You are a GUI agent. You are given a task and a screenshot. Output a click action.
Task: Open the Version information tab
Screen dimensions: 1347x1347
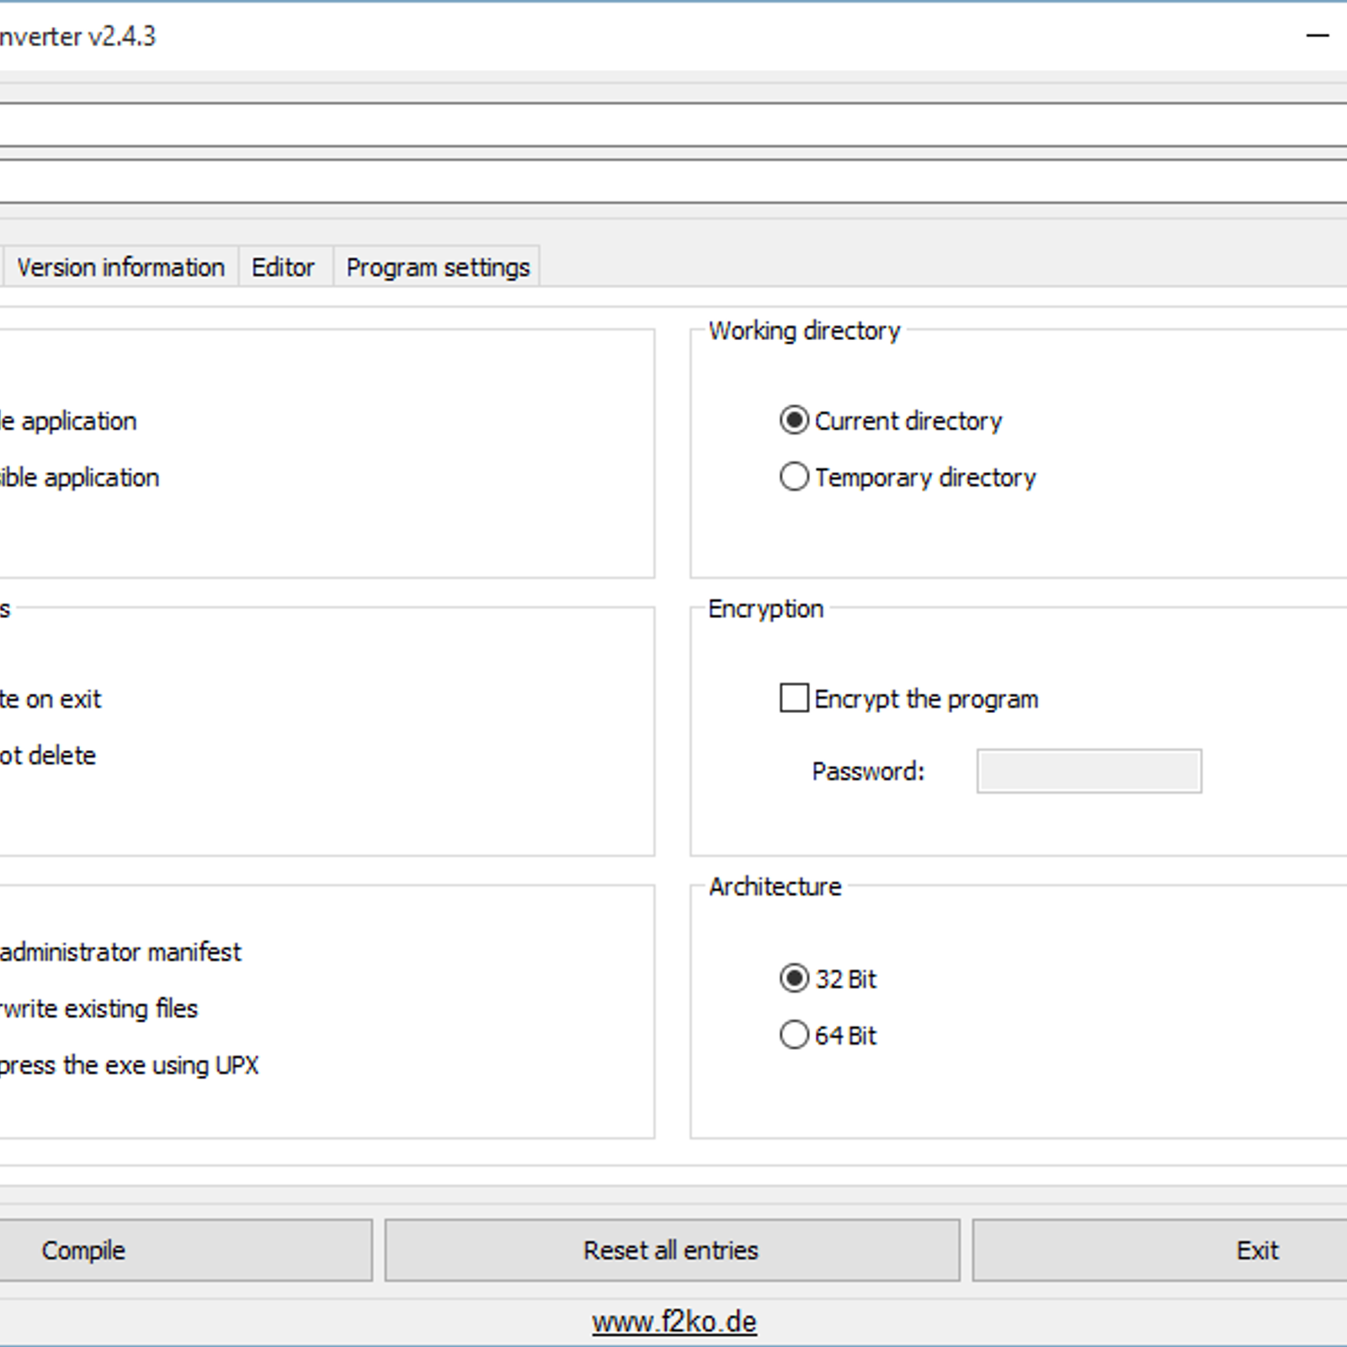[x=120, y=267]
